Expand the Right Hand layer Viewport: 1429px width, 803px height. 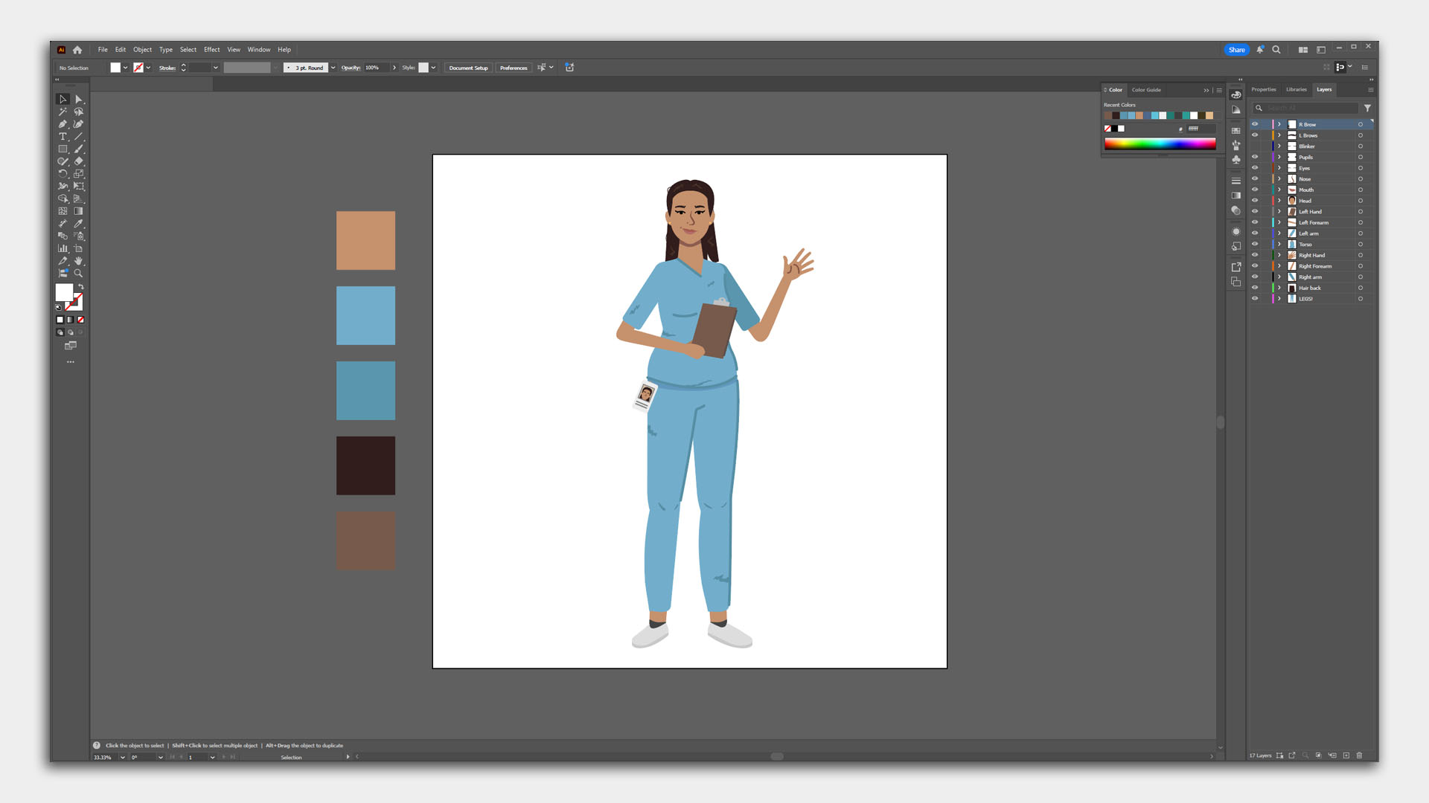[1279, 255]
